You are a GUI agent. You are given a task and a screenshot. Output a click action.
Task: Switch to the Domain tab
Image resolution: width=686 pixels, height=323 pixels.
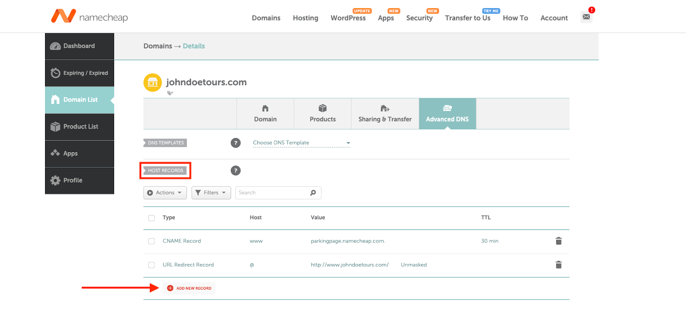pyautogui.click(x=265, y=114)
